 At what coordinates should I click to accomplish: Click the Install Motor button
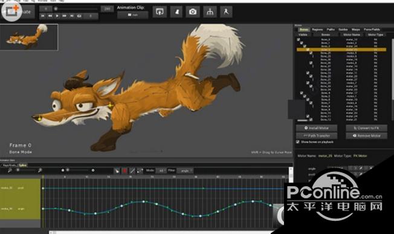317,128
